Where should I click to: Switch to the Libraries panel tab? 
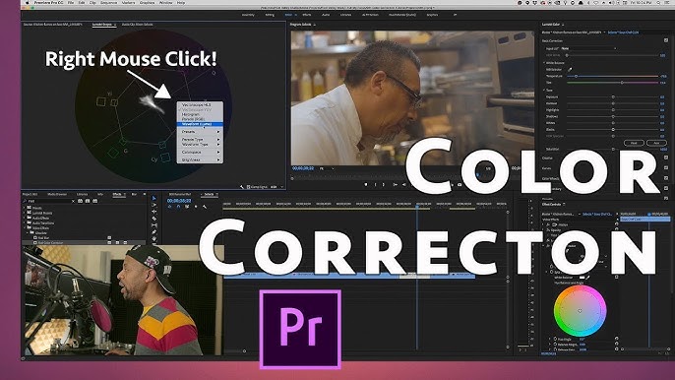(82, 194)
